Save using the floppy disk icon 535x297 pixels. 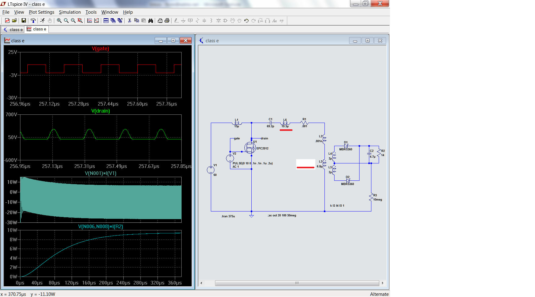coord(23,21)
